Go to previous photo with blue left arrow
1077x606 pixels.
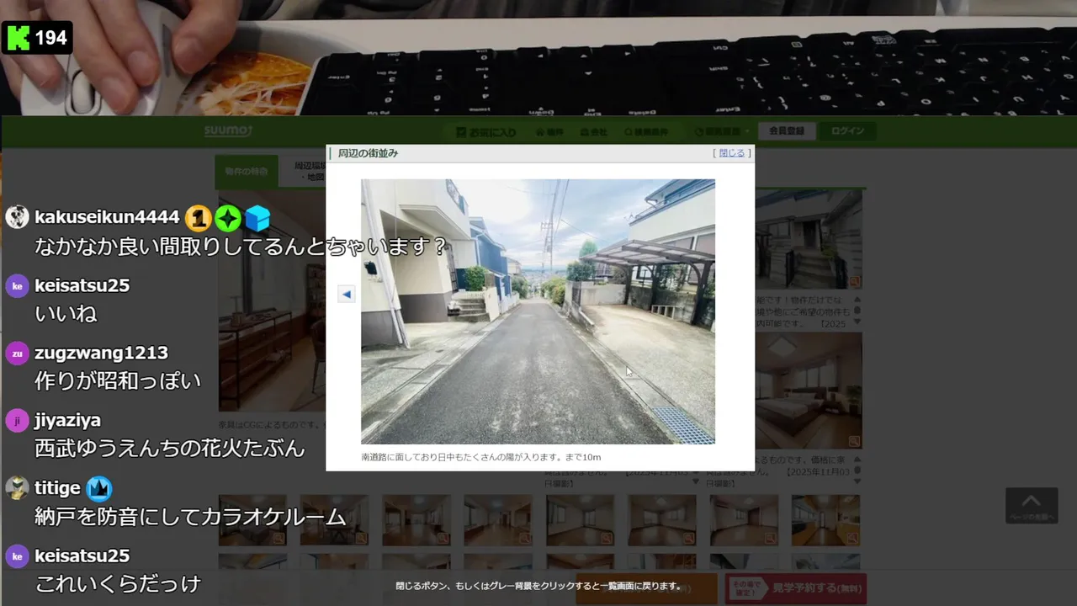click(x=346, y=294)
